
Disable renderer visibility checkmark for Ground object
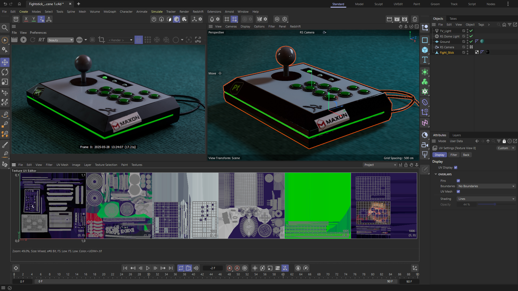471,41
